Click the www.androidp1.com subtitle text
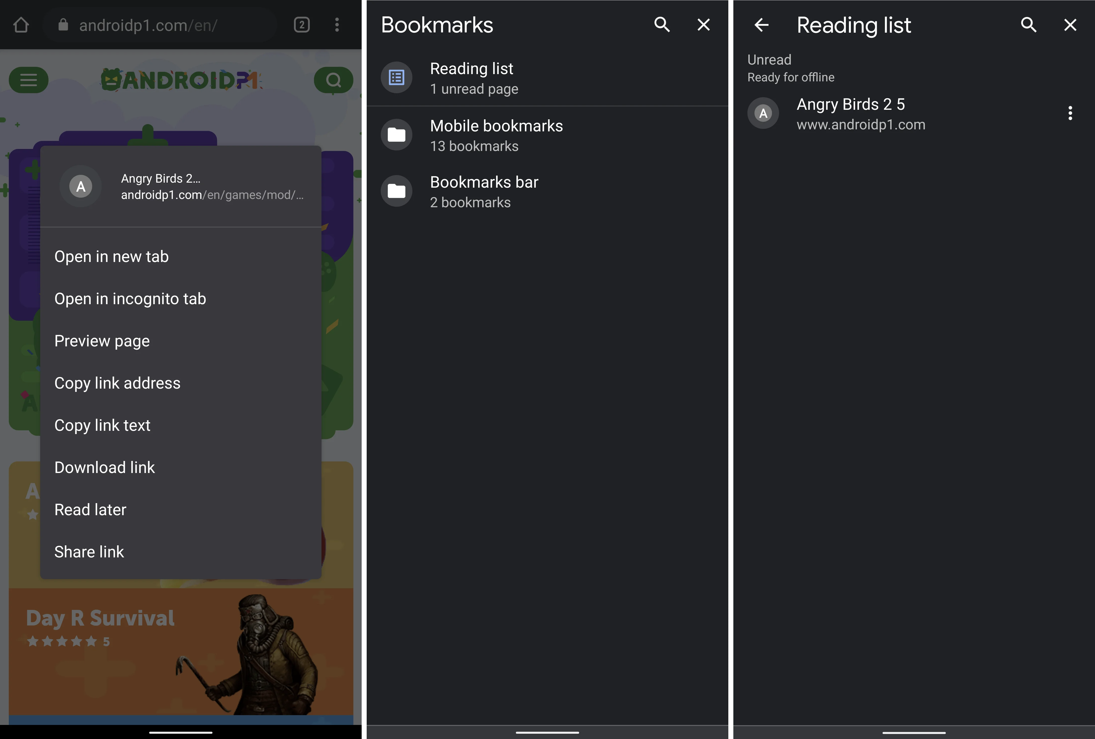This screenshot has width=1095, height=739. pyautogui.click(x=861, y=124)
